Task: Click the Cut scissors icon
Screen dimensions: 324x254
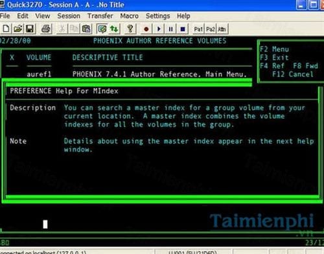Action: click(62, 29)
